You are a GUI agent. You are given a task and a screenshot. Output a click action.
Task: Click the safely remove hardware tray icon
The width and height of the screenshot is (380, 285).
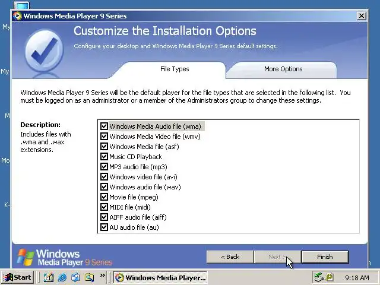[x=319, y=277]
